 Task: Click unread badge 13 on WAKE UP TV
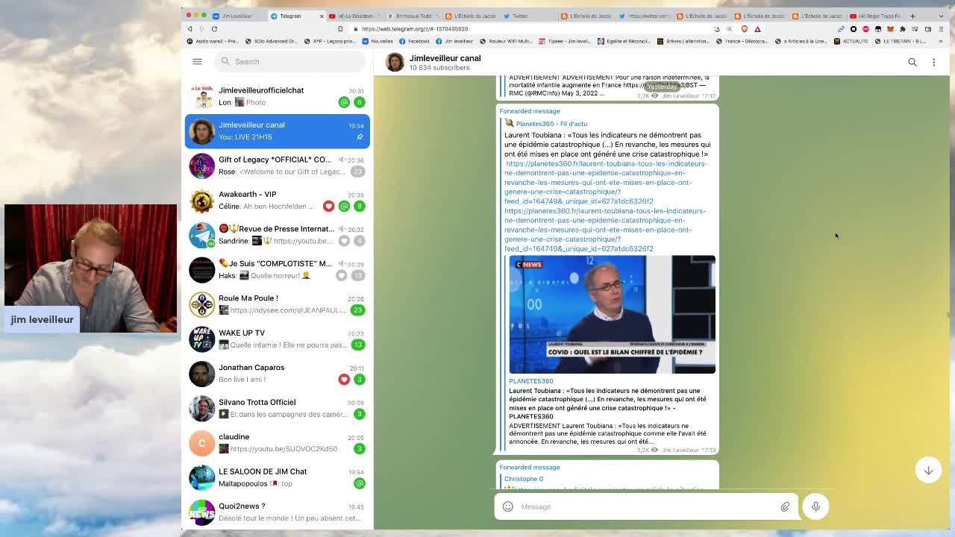click(358, 345)
